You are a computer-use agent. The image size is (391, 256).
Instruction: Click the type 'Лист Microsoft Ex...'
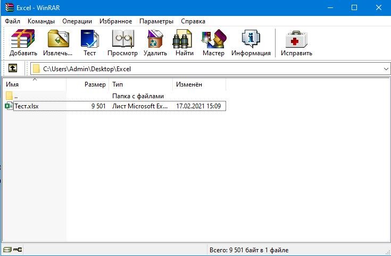pyautogui.click(x=140, y=106)
